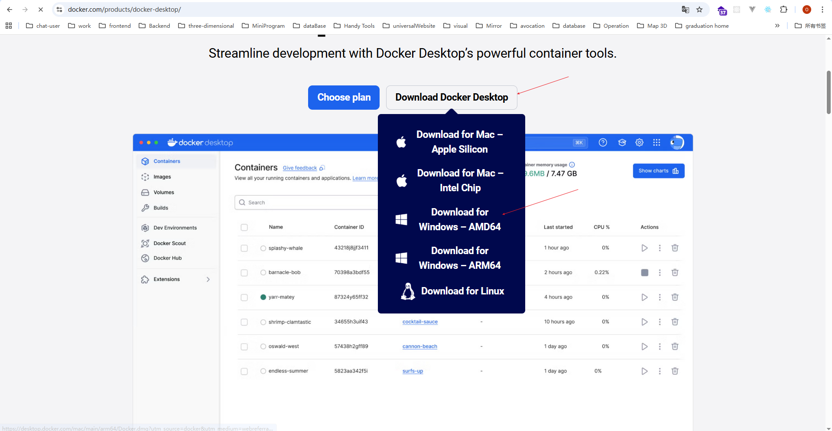Image resolution: width=832 pixels, height=431 pixels.
Task: Click the Download Docker Desktop button
Action: click(452, 98)
